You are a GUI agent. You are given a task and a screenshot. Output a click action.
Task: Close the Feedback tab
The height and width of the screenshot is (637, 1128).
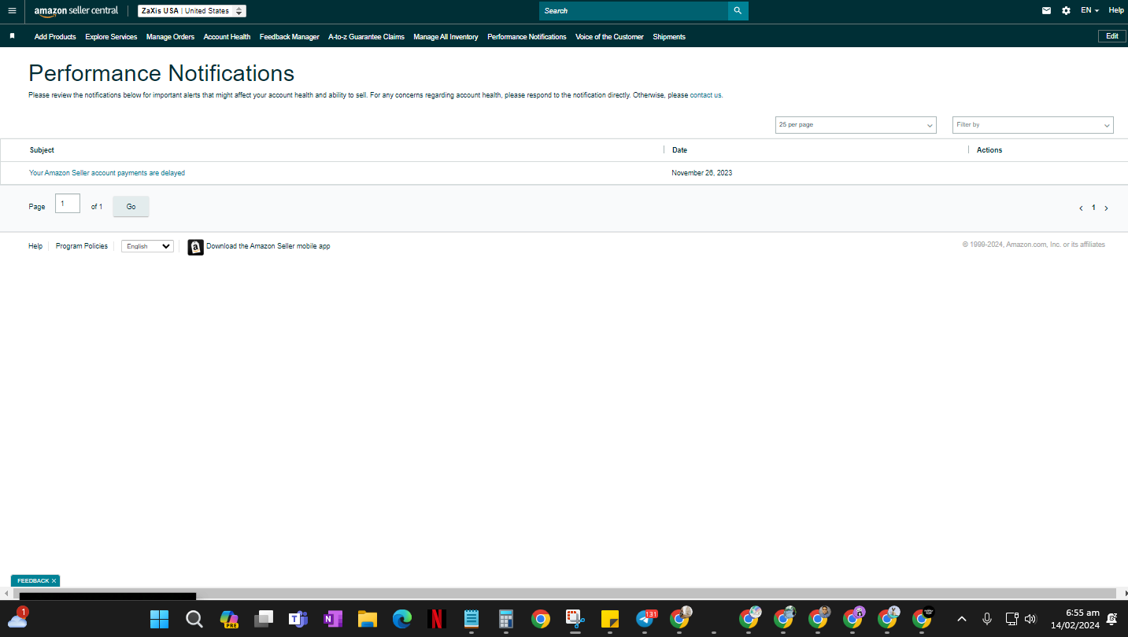(x=54, y=581)
